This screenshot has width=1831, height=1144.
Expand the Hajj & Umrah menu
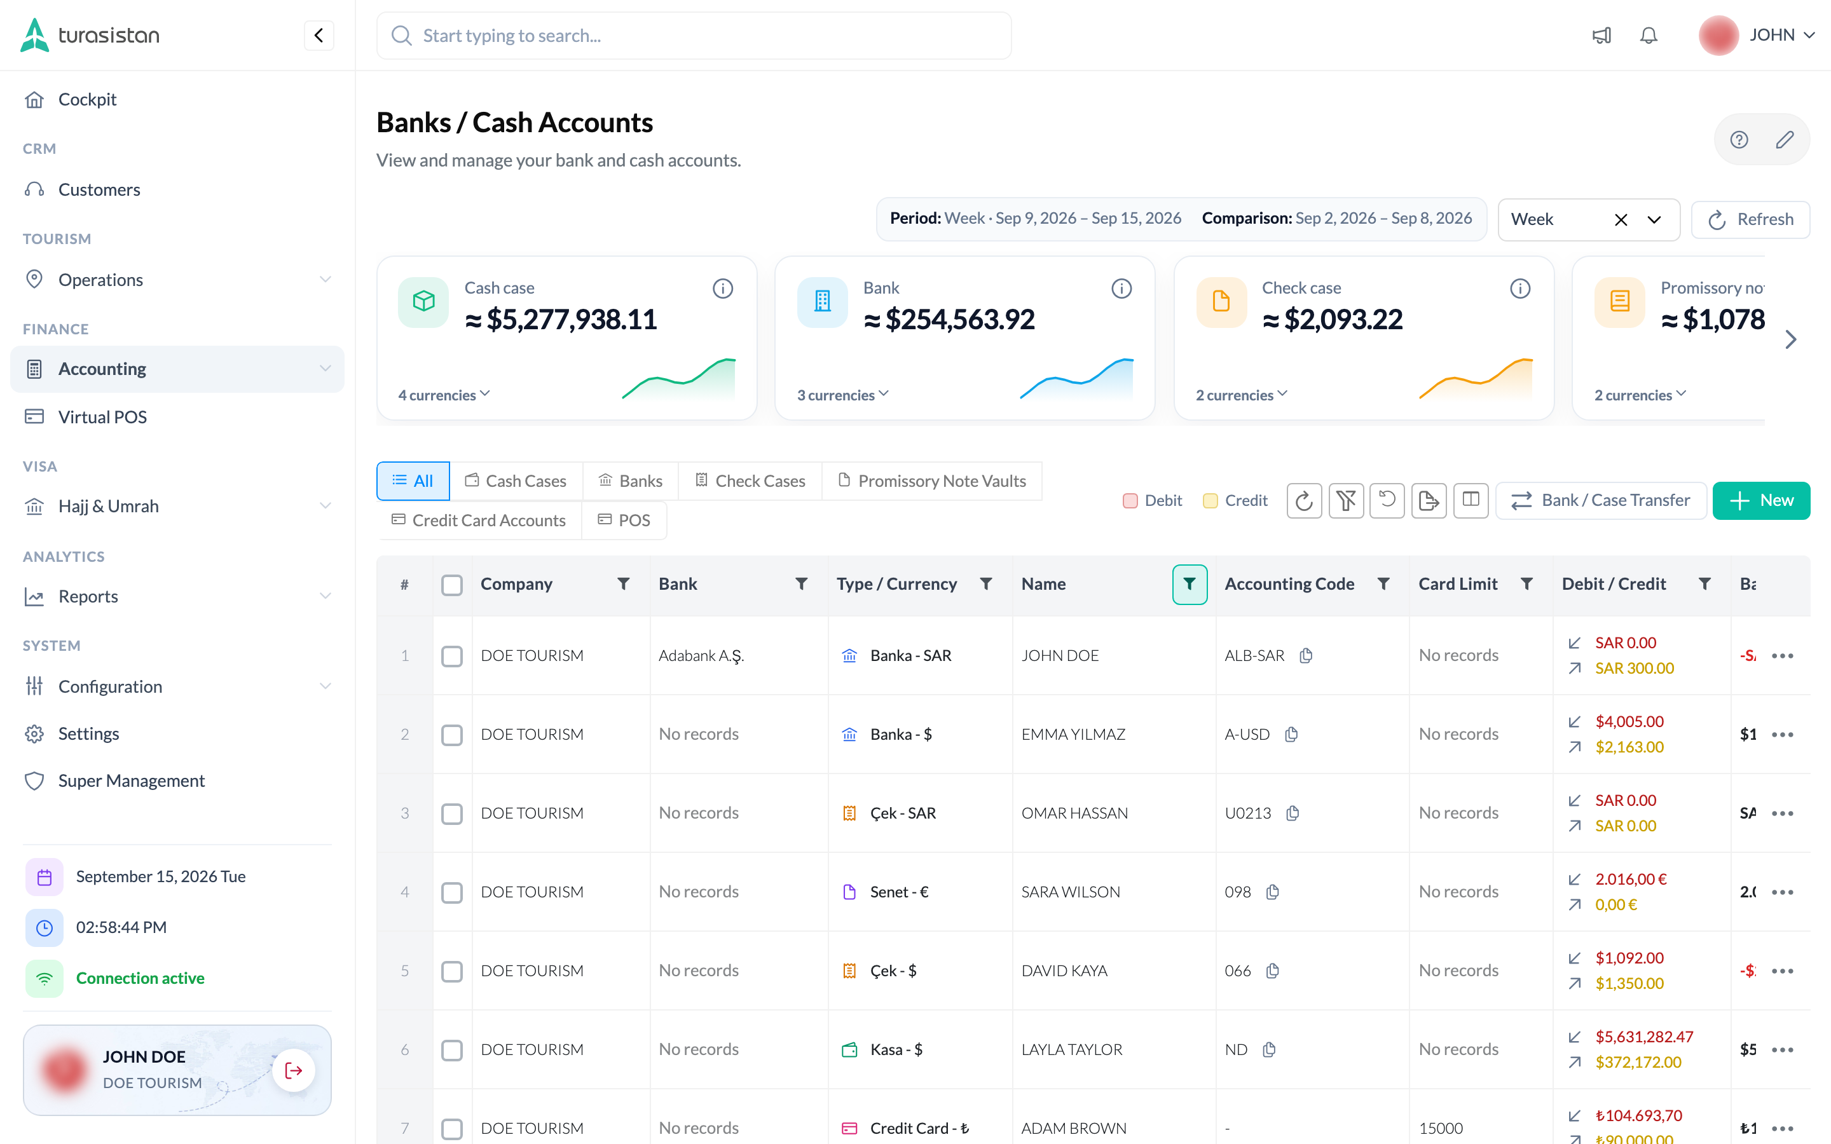click(177, 506)
